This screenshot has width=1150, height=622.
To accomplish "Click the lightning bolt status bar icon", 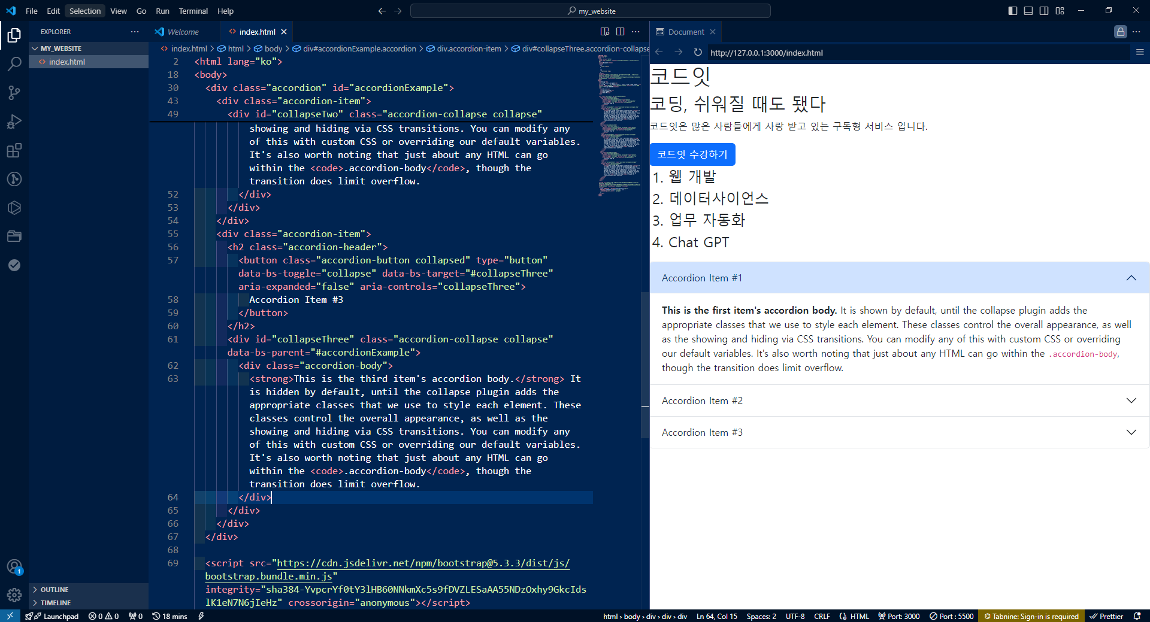I will [201, 616].
